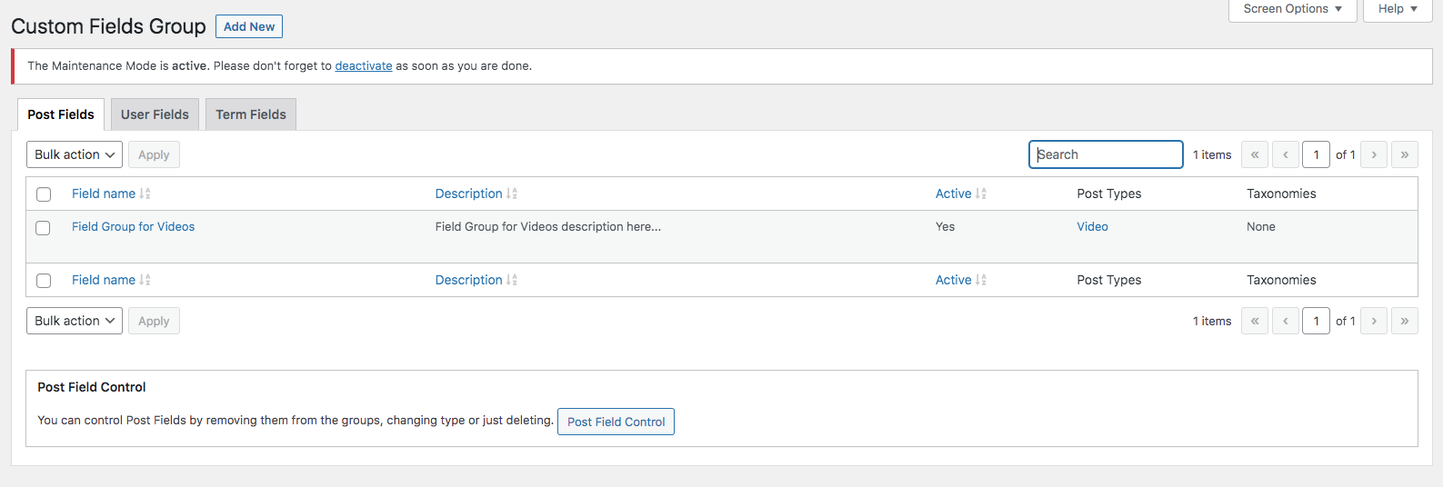The width and height of the screenshot is (1443, 487).
Task: Expand the Screen Options panel
Action: click(1292, 9)
